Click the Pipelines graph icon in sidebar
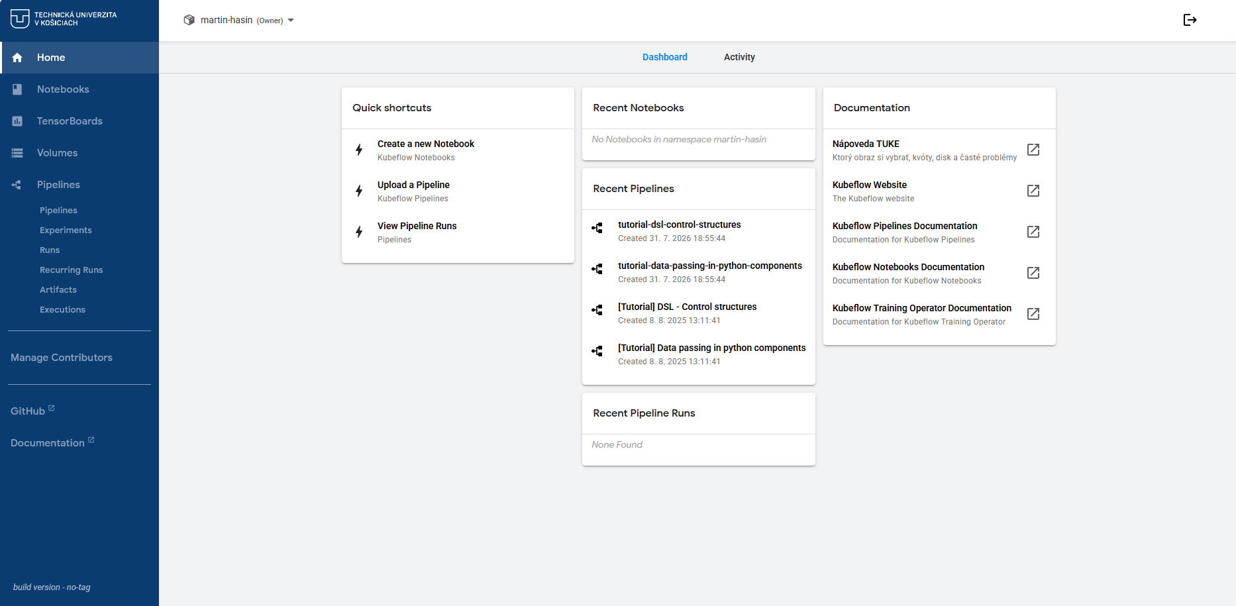 coord(17,185)
